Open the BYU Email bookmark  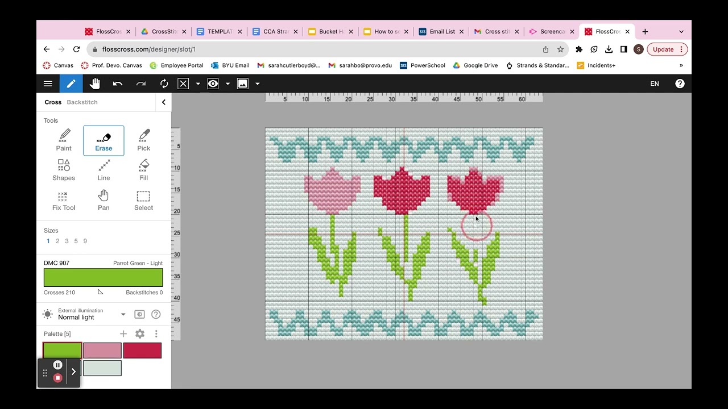tap(230, 65)
